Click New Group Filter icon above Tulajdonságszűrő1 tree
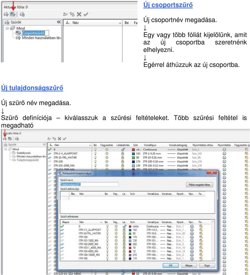 click(10, 139)
